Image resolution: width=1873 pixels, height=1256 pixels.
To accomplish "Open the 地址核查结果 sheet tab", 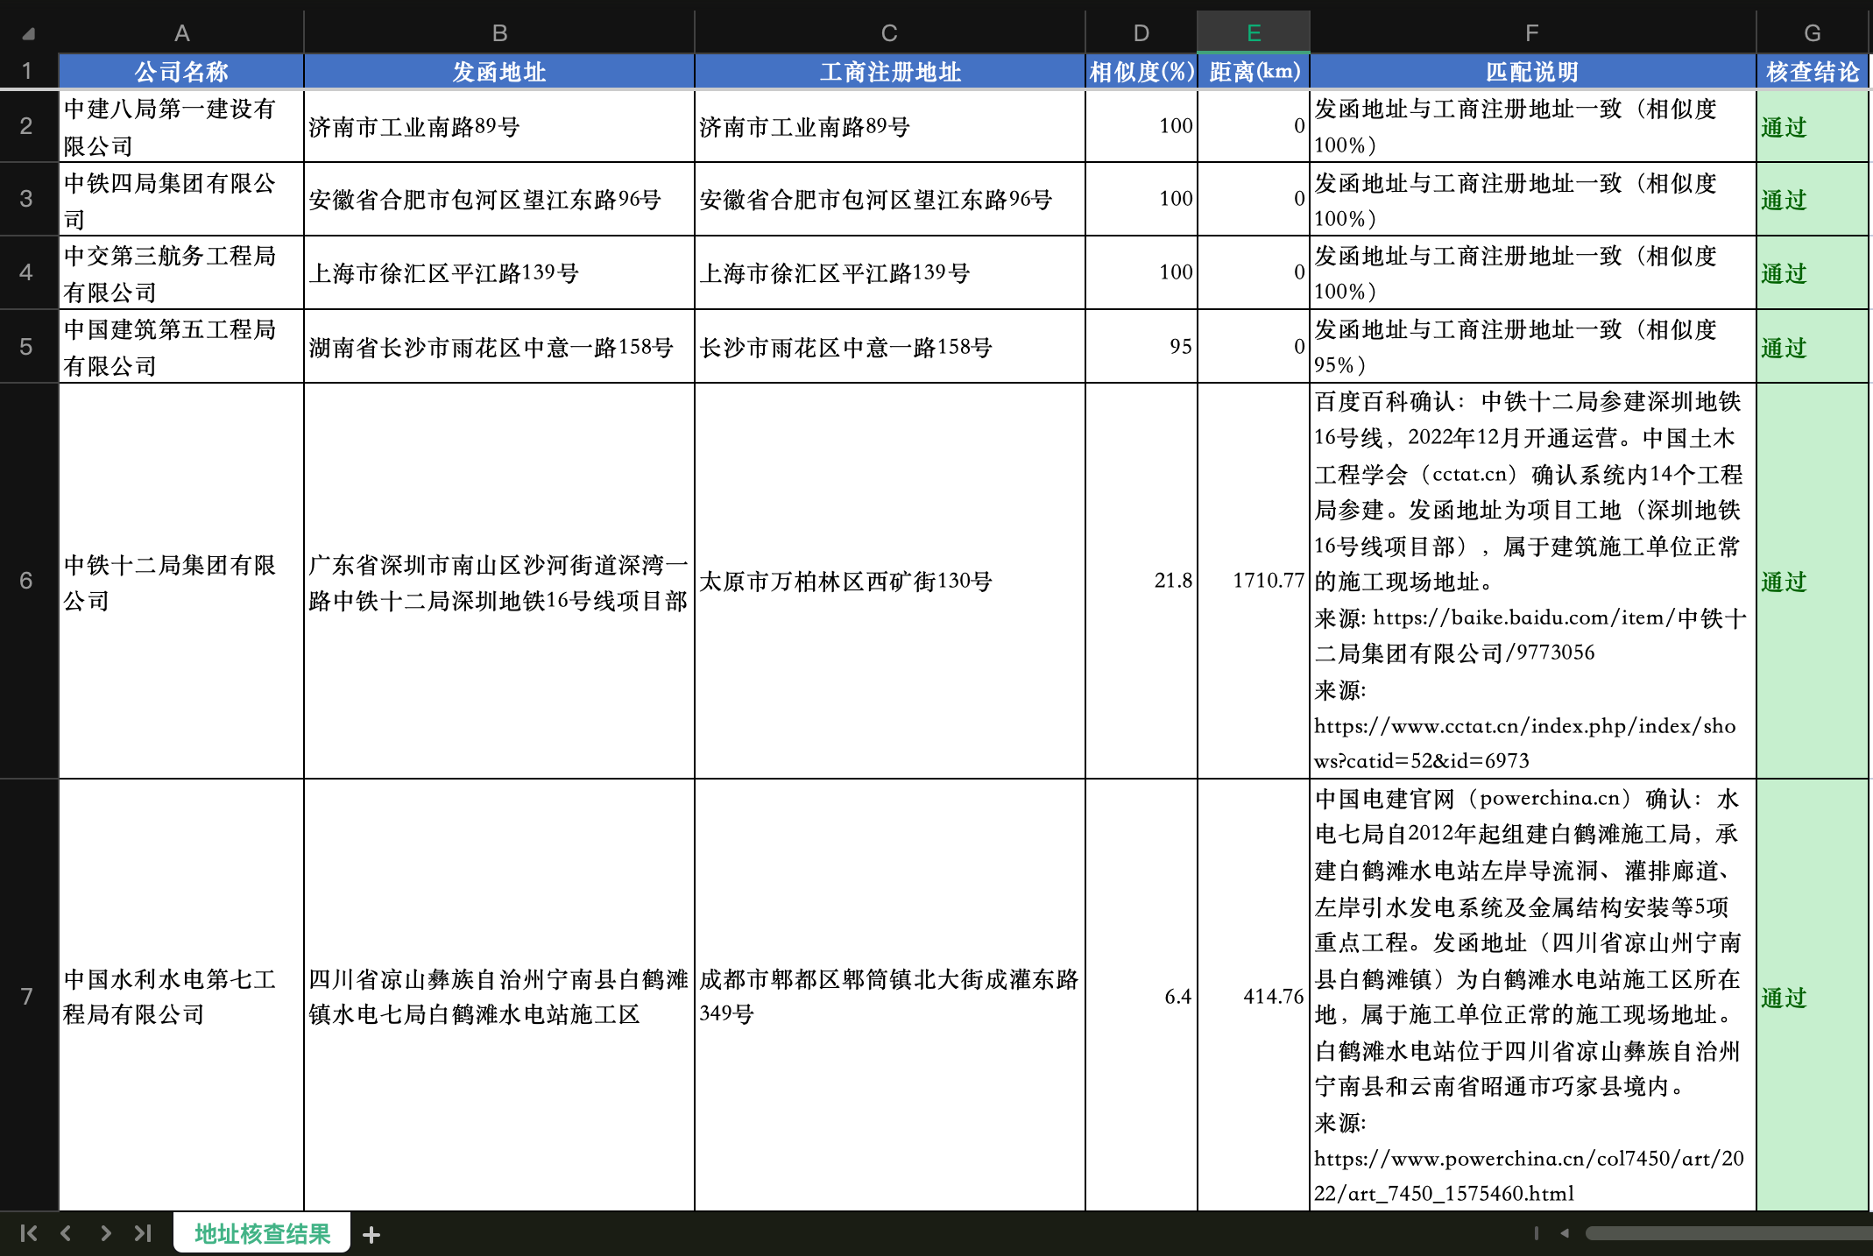I will click(x=262, y=1233).
